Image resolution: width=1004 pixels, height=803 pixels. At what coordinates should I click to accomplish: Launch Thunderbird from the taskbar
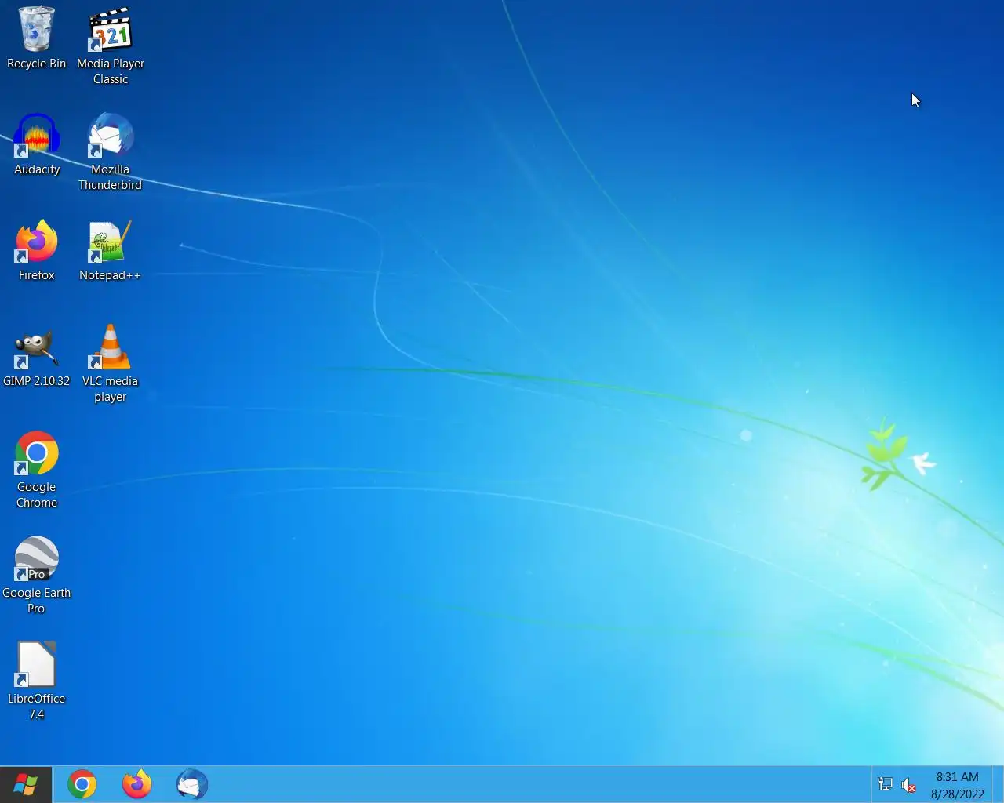pos(192,784)
